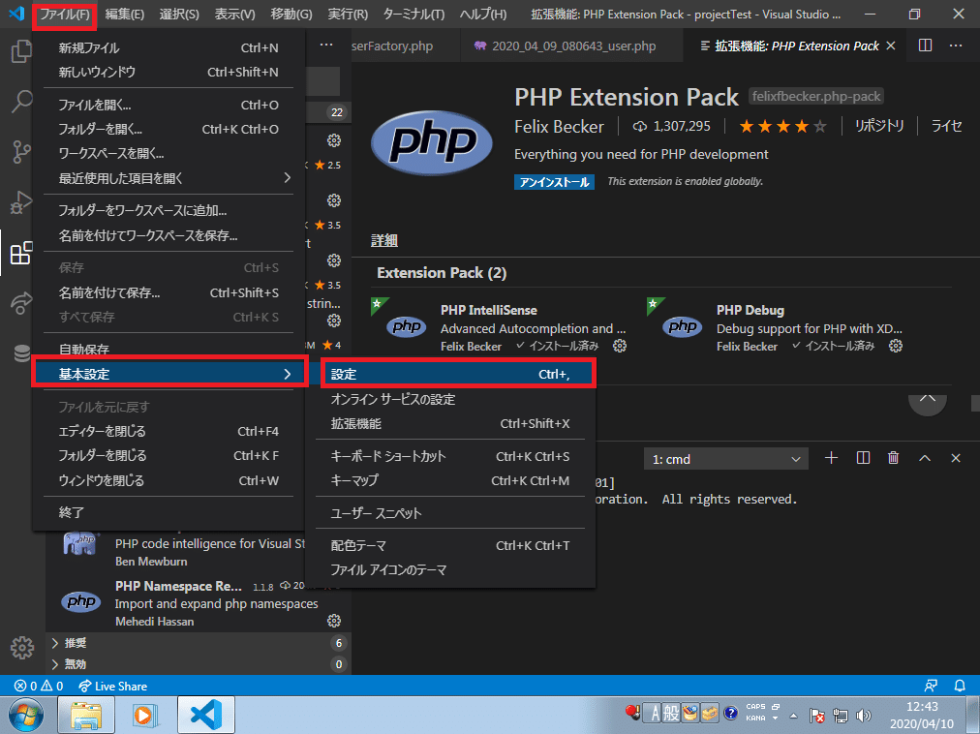Open the ターミナル(T) menu

(413, 14)
